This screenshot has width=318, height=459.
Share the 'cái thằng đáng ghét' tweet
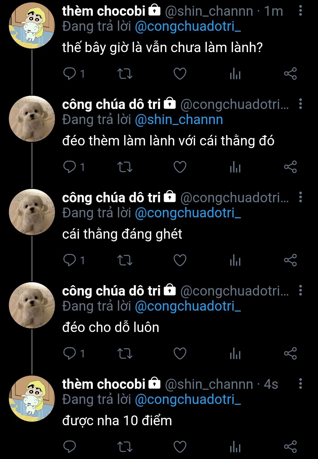click(x=290, y=260)
